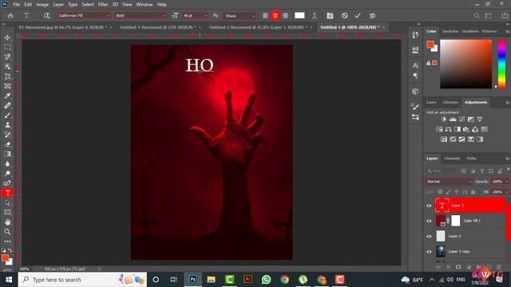
Task: Click the Windows search box
Action: pyautogui.click(x=82, y=280)
